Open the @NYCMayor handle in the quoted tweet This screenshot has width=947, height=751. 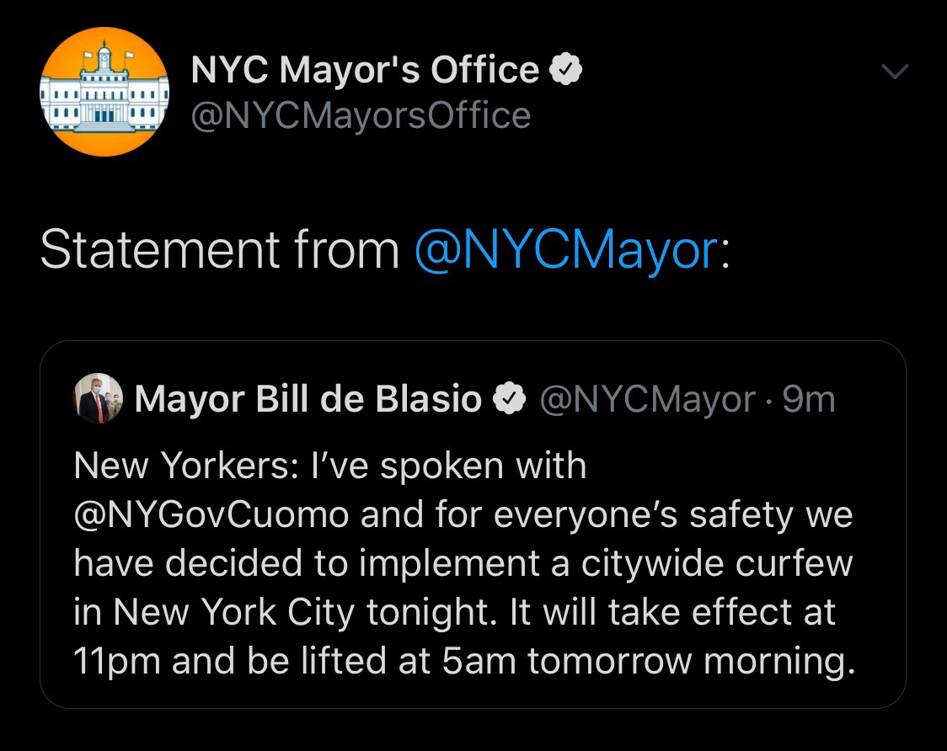click(647, 400)
